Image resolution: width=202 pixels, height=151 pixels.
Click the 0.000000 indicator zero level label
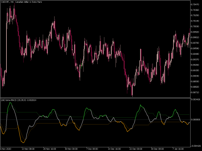(195, 119)
